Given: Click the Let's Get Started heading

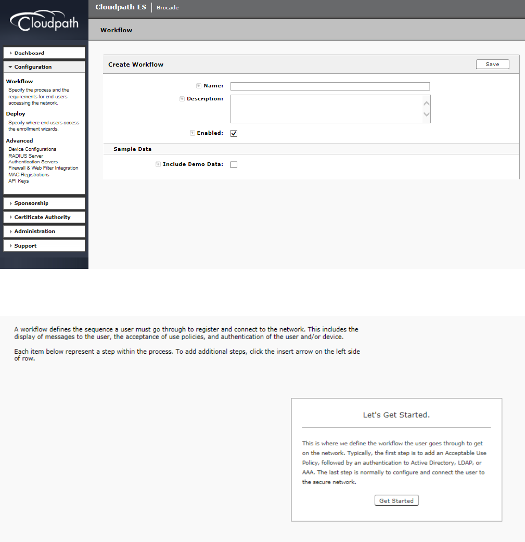Looking at the screenshot, I should pyautogui.click(x=396, y=415).
